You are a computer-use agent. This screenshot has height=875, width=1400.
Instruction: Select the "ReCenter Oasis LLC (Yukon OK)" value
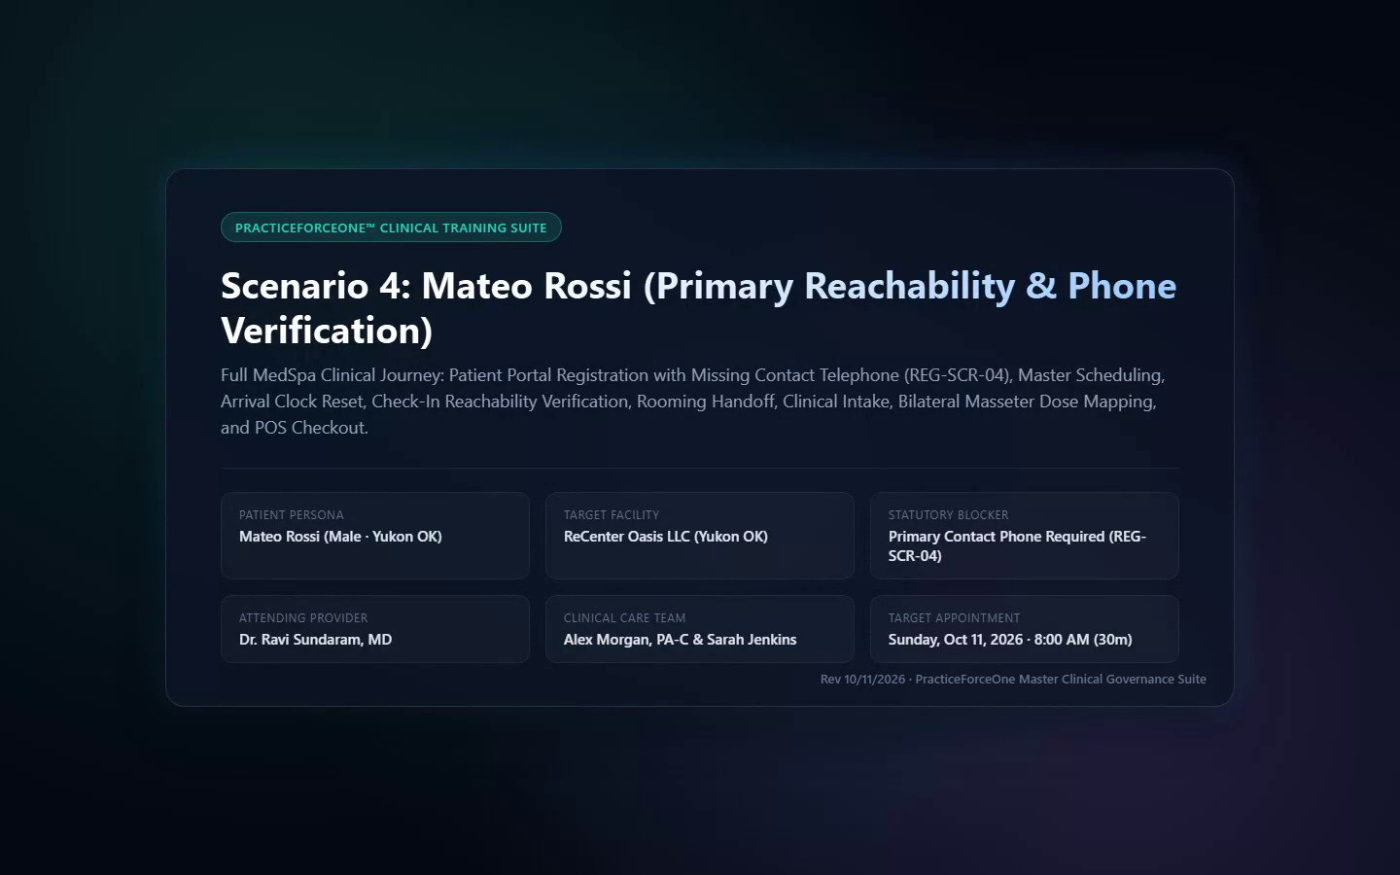click(666, 537)
